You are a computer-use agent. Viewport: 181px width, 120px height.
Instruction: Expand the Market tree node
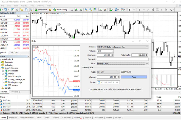[x=3, y=74]
